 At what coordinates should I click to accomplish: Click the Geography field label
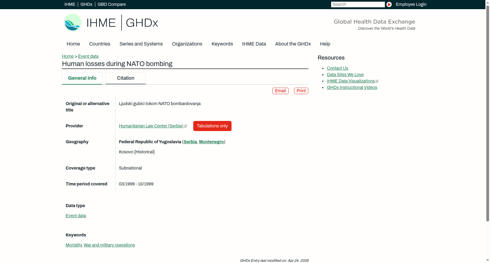(77, 142)
